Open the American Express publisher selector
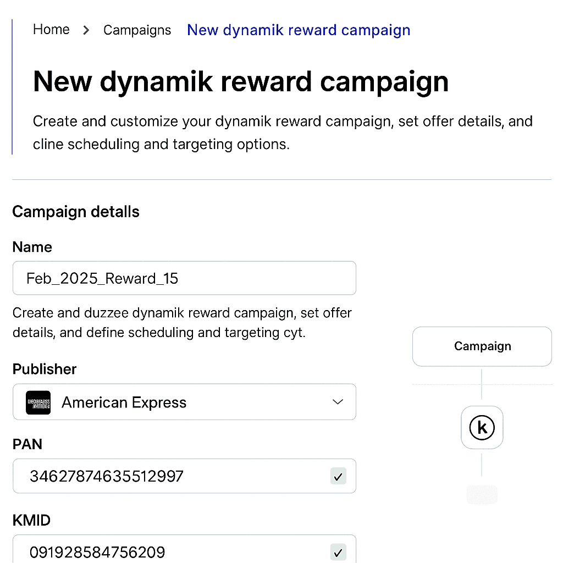This screenshot has height=563, width=563. pos(184,402)
